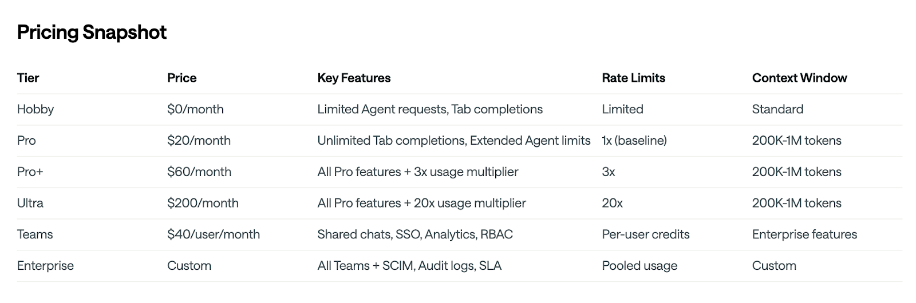Image resolution: width=916 pixels, height=303 pixels.
Task: Click 'Shared chats, SSO, Analytics, RBAC' cell
Action: [x=415, y=234]
